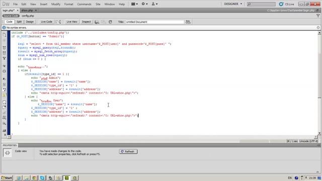This screenshot has width=322, height=181.
Task: Toggle Live View mode
Action: coord(71,22)
